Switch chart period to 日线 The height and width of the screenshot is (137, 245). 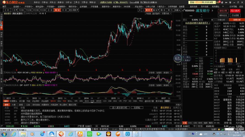coord(50,10)
